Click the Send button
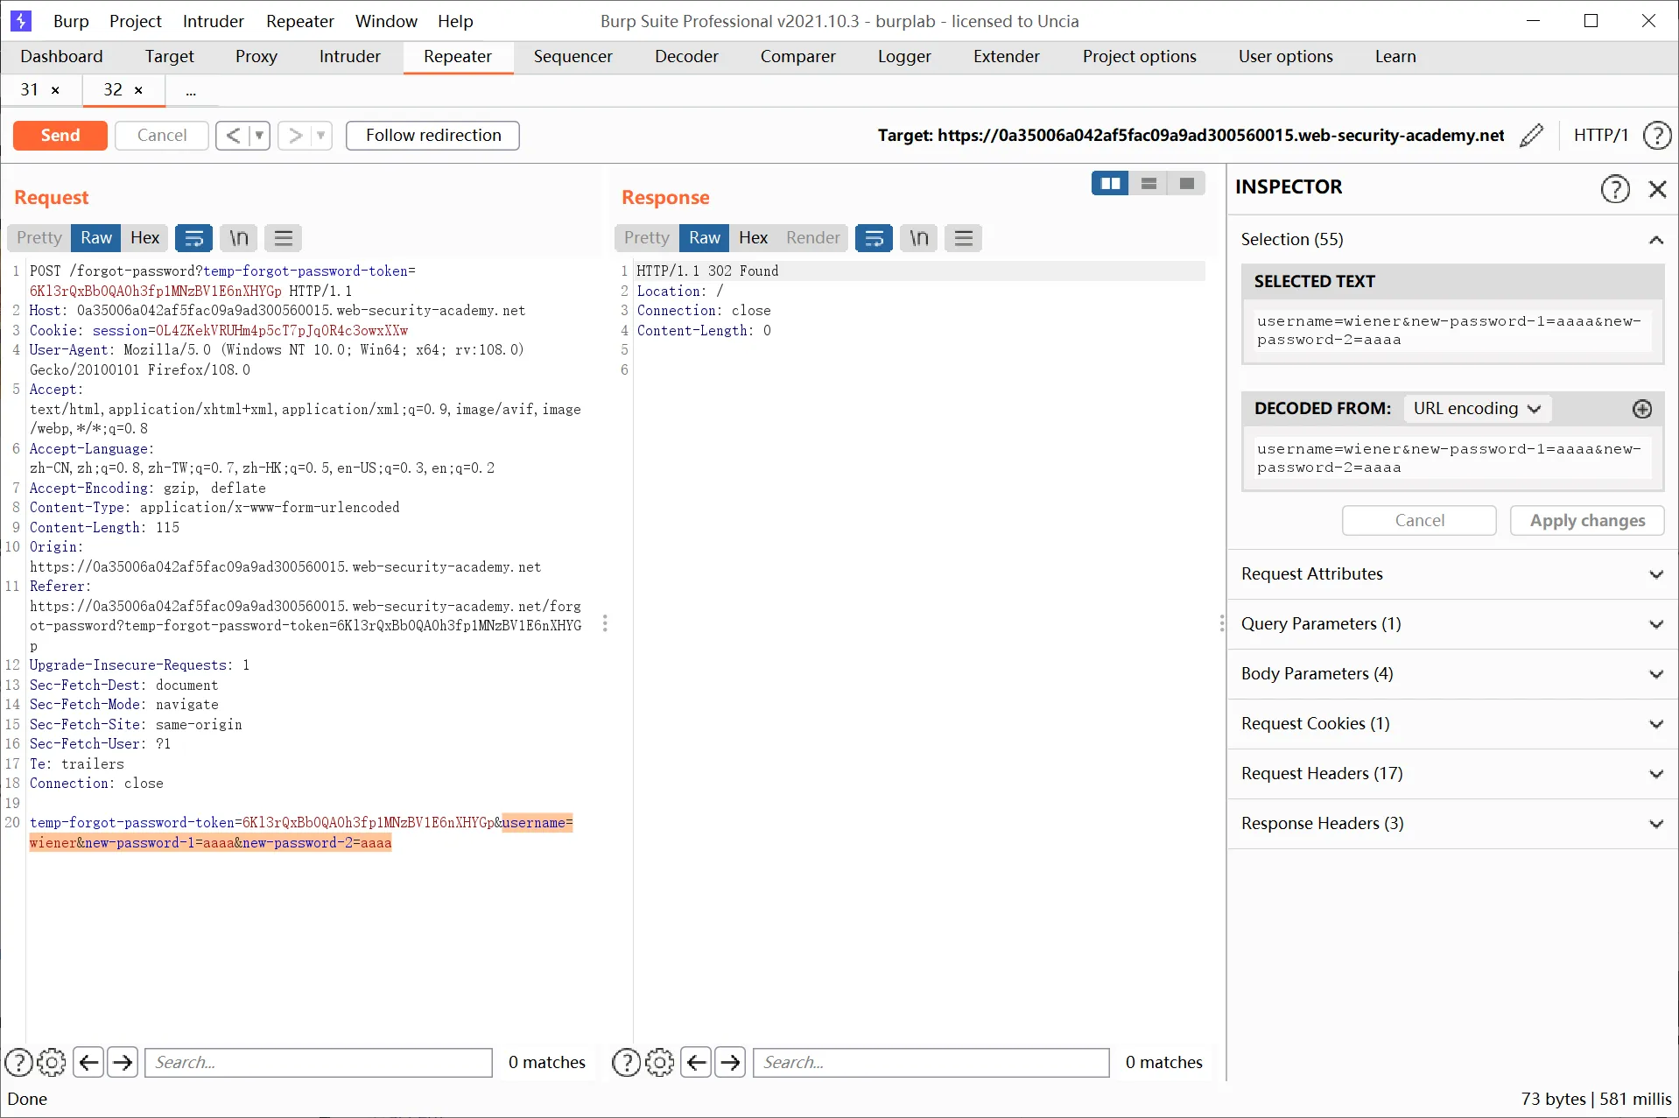 coord(60,136)
